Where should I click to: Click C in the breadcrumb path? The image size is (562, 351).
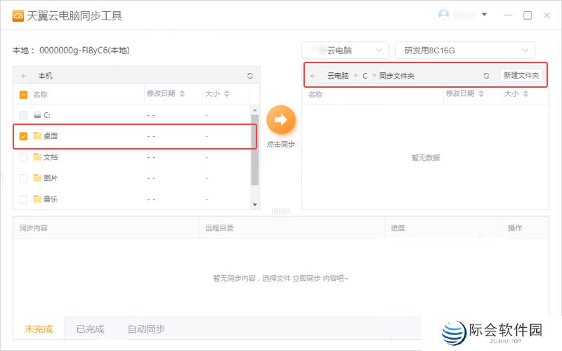tap(365, 76)
